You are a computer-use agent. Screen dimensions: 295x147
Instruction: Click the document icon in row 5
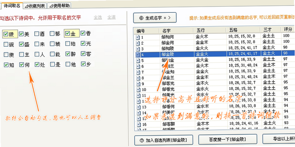pyautogui.click(x=138, y=61)
